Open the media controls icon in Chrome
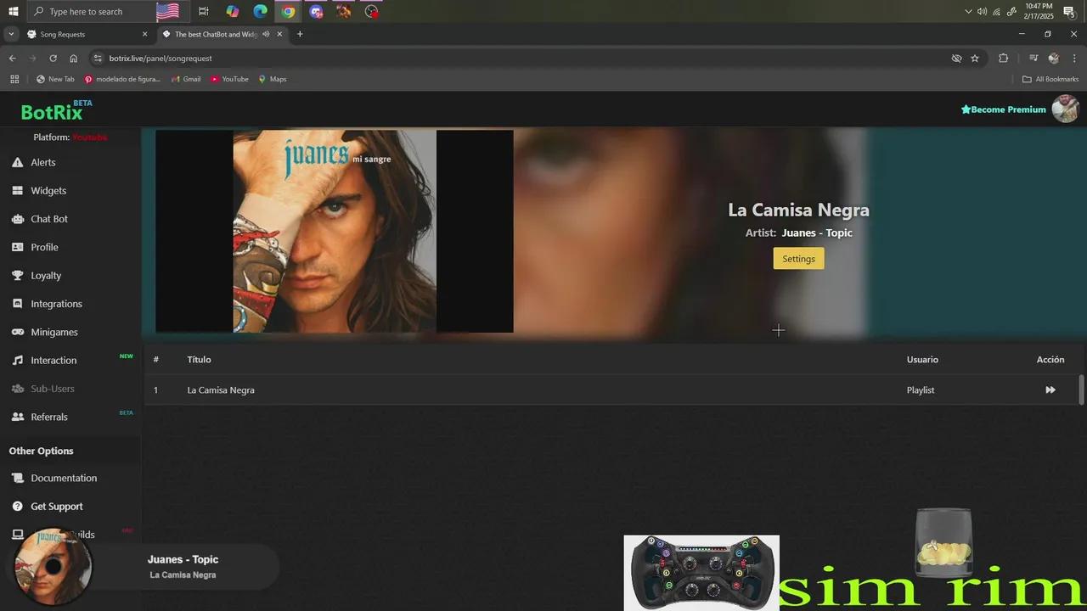Image resolution: width=1087 pixels, height=611 pixels. point(1033,58)
